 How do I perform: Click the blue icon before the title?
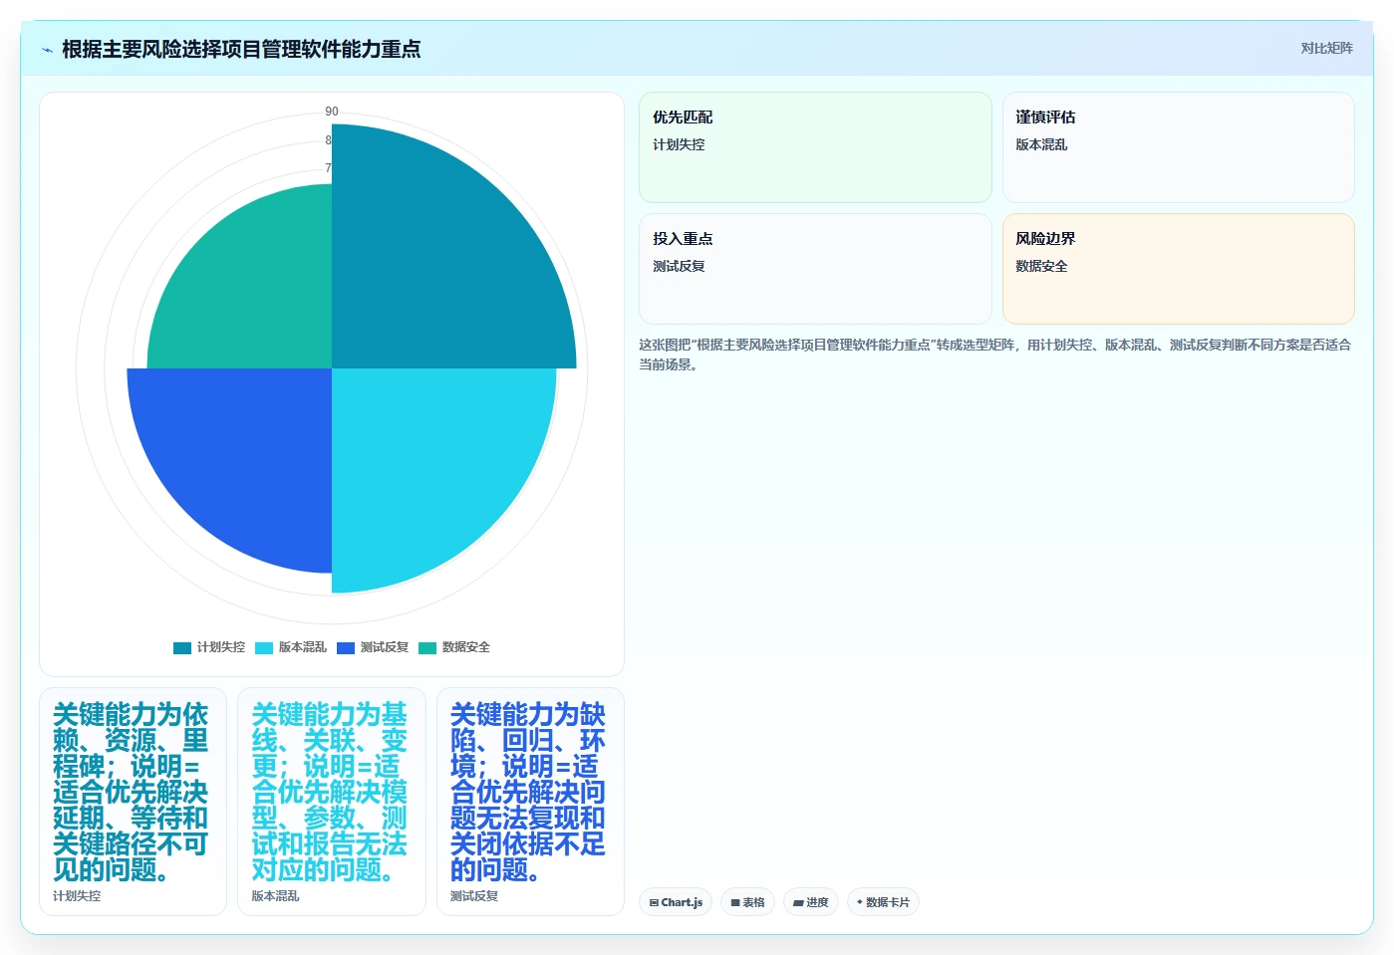pos(47,50)
